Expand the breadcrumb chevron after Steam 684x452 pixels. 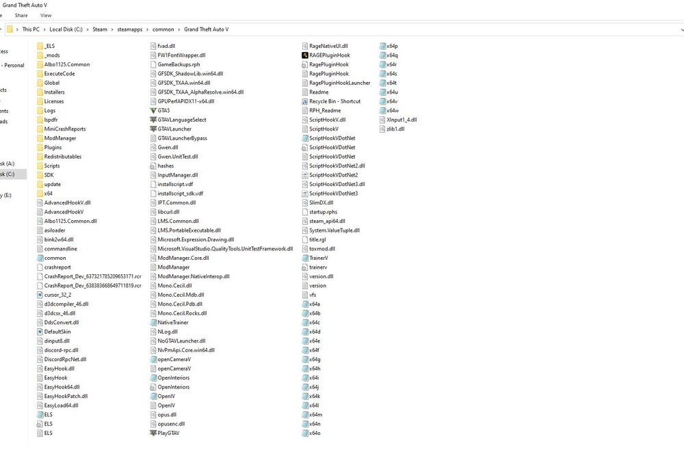[112, 29]
